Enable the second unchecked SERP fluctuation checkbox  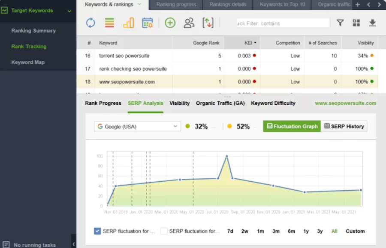[x=164, y=231]
